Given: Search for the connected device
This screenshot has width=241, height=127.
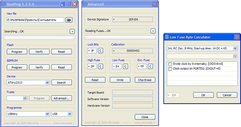Looking at the screenshot, I should point(62,83).
